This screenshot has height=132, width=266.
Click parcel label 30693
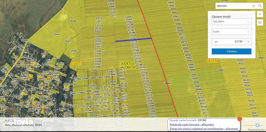(221, 70)
